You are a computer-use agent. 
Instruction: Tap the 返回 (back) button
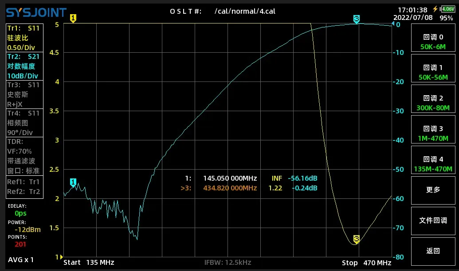click(433, 252)
